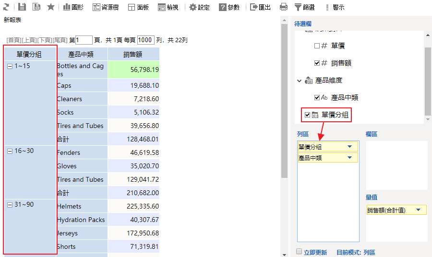Viewport: 432px width, 257px height.
Task: Open the 資源樹 resource tree
Action: coord(106,7)
